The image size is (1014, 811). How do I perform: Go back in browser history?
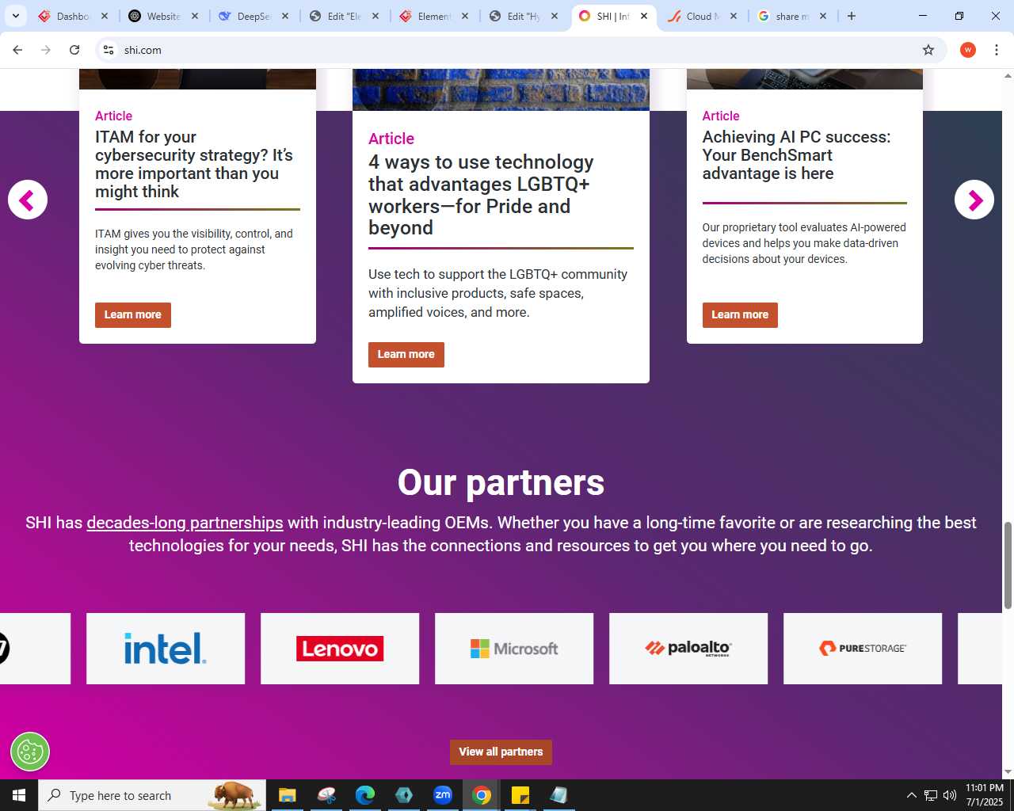(17, 50)
